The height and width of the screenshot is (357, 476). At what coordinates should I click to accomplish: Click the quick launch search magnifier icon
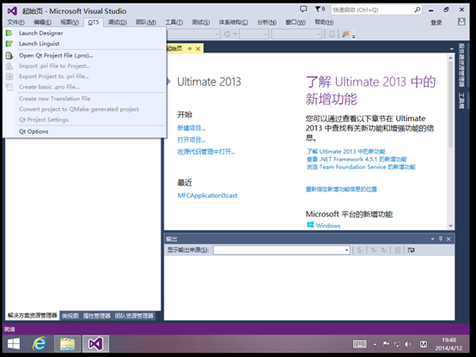418,9
